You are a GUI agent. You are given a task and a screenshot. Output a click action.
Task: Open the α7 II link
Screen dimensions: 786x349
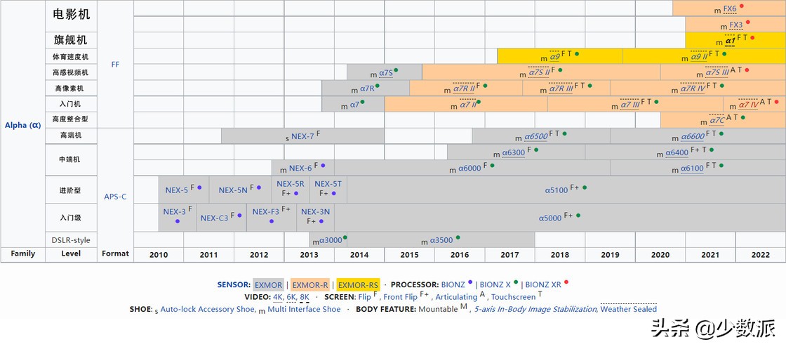pyautogui.click(x=467, y=105)
